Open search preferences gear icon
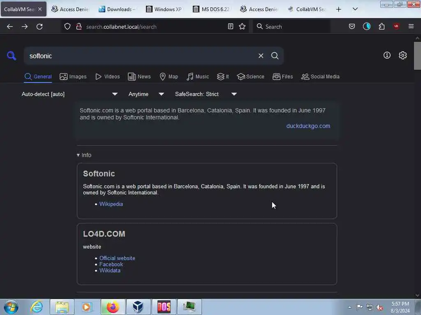The height and width of the screenshot is (315, 421). [x=402, y=55]
